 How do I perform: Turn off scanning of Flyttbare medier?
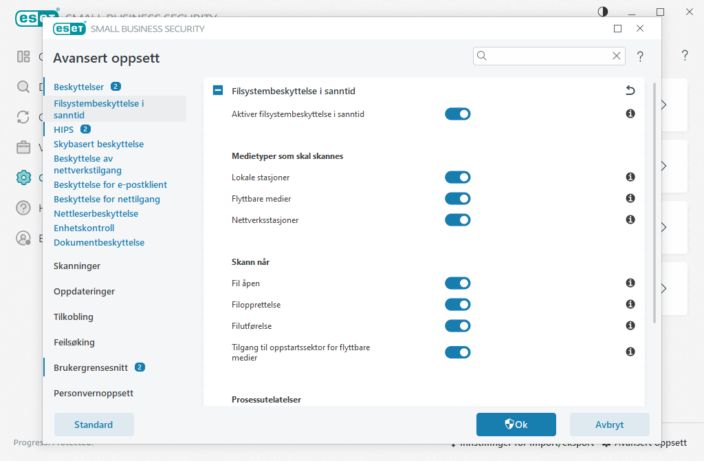pos(458,198)
